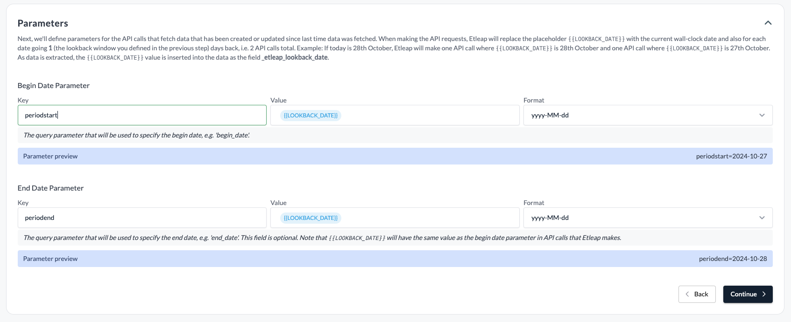Select the LOOKBACK_DATE chip in End Date Value
Image resolution: width=791 pixels, height=322 pixels.
pyautogui.click(x=311, y=218)
